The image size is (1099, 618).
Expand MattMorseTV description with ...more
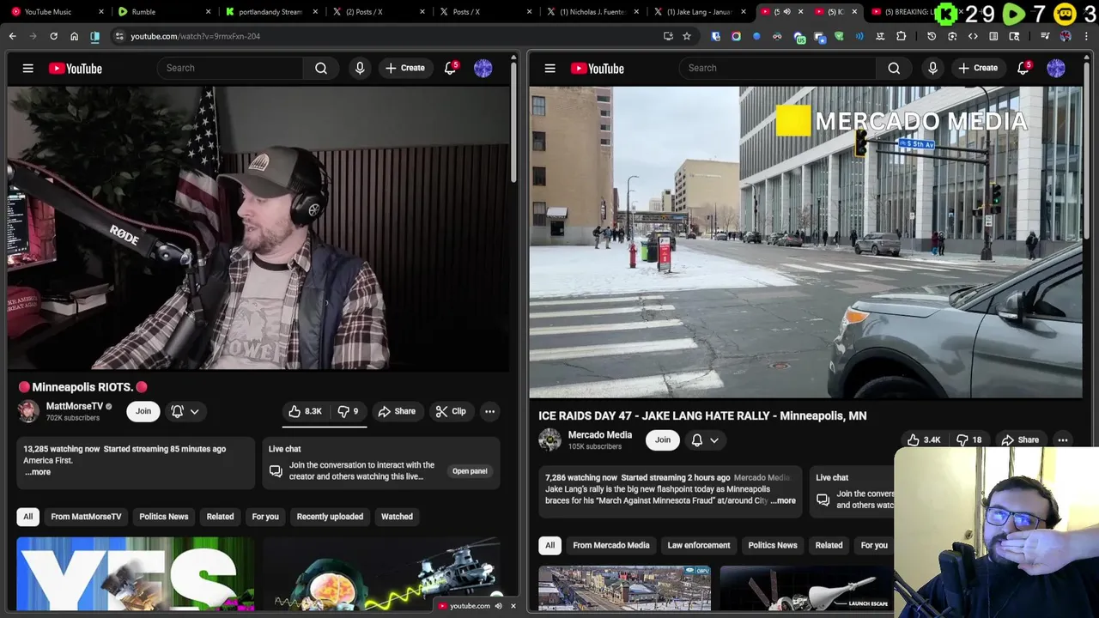(x=37, y=472)
